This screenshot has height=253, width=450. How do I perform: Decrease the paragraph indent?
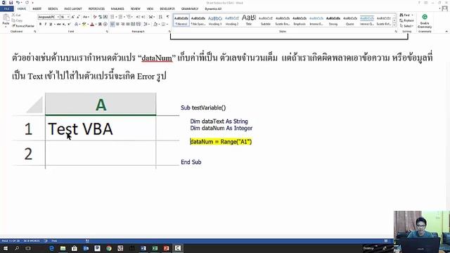coord(138,17)
